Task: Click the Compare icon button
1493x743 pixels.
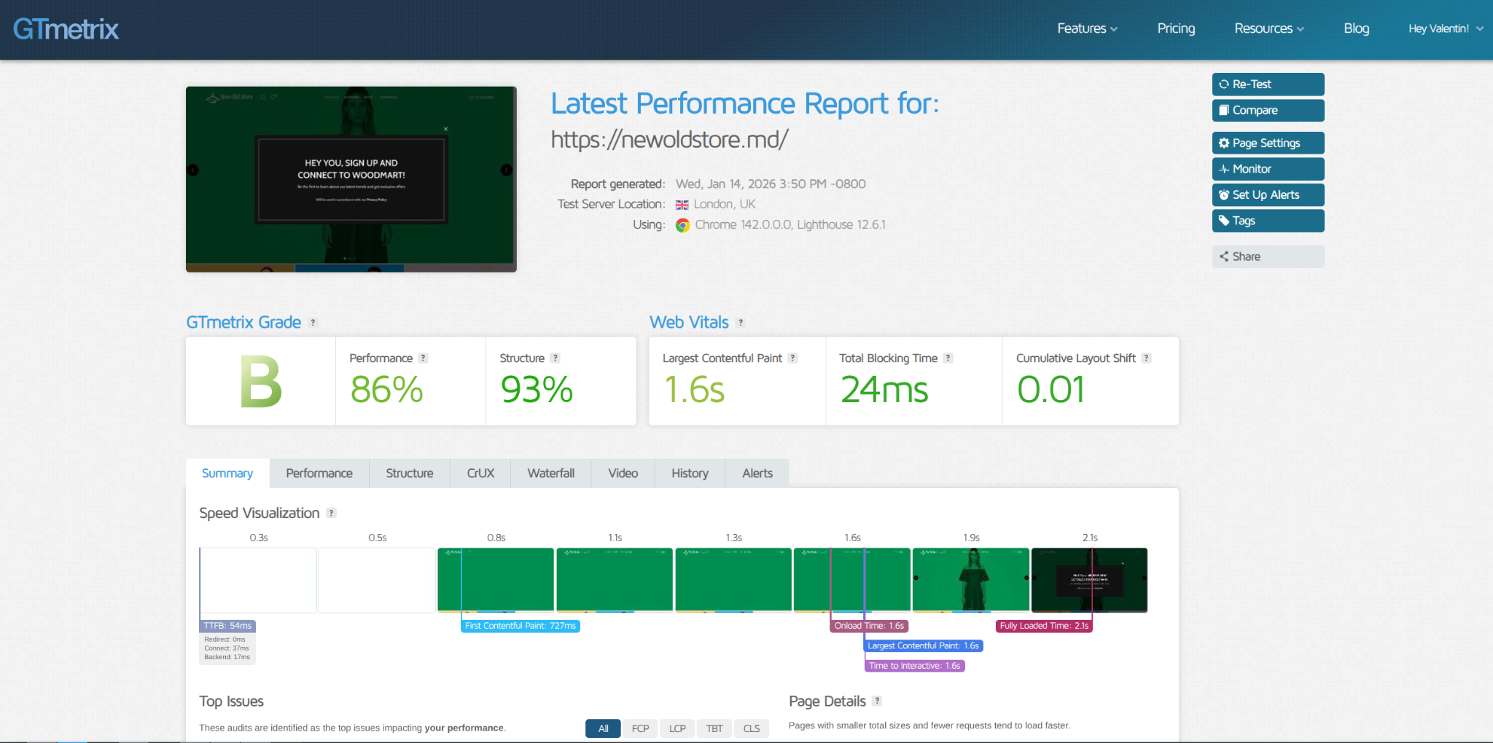Action: 1224,111
